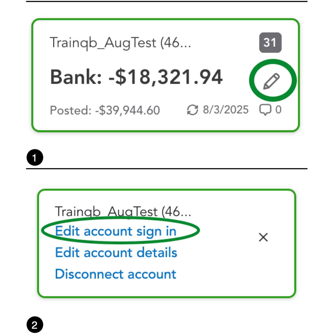Click the black step 2 circle marker
Viewport: 331px width, 335px height.
click(x=35, y=325)
